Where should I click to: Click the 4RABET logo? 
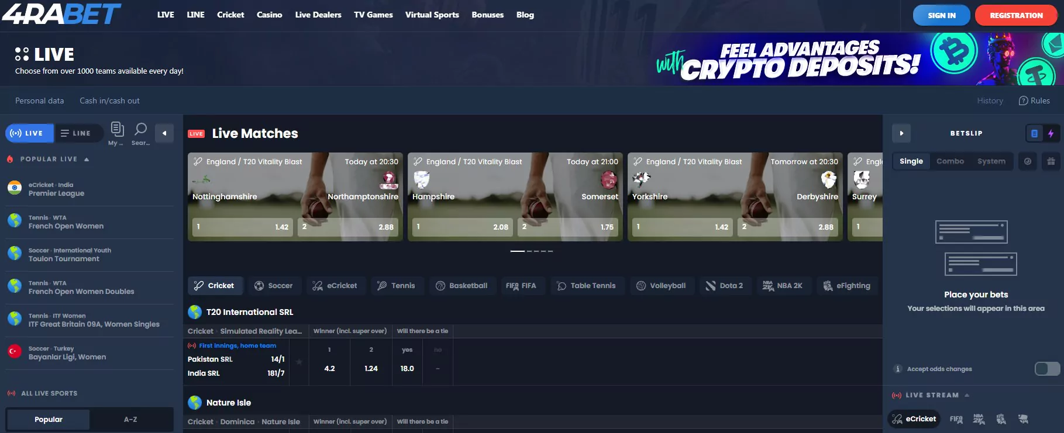(x=61, y=14)
